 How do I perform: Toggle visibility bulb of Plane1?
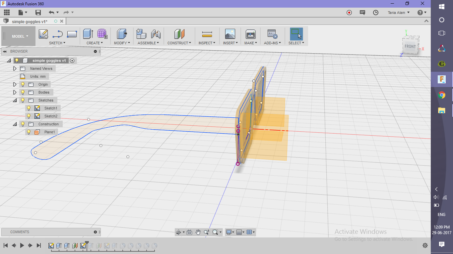(29, 132)
